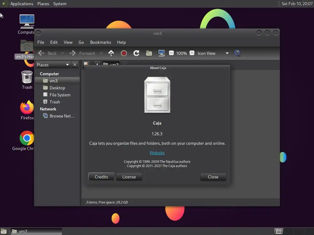Click the Credits button
The height and width of the screenshot is (235, 314).
click(101, 177)
